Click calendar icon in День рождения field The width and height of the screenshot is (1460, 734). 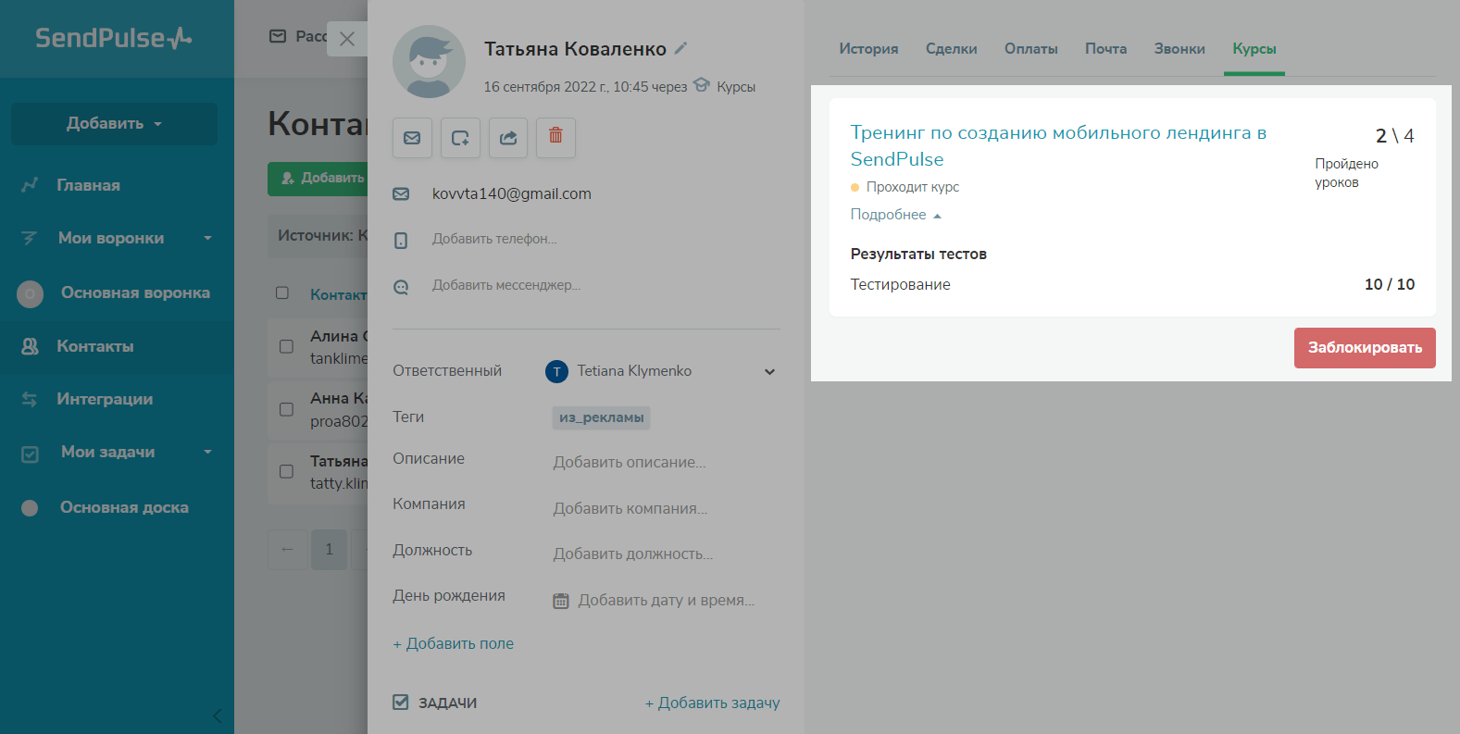click(x=561, y=601)
